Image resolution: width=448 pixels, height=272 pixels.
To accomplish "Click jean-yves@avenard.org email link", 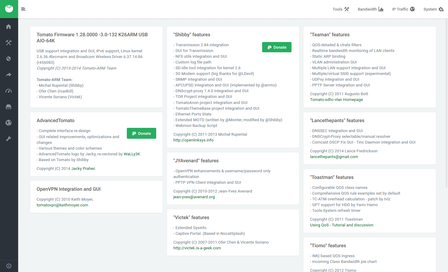I will [194, 197].
